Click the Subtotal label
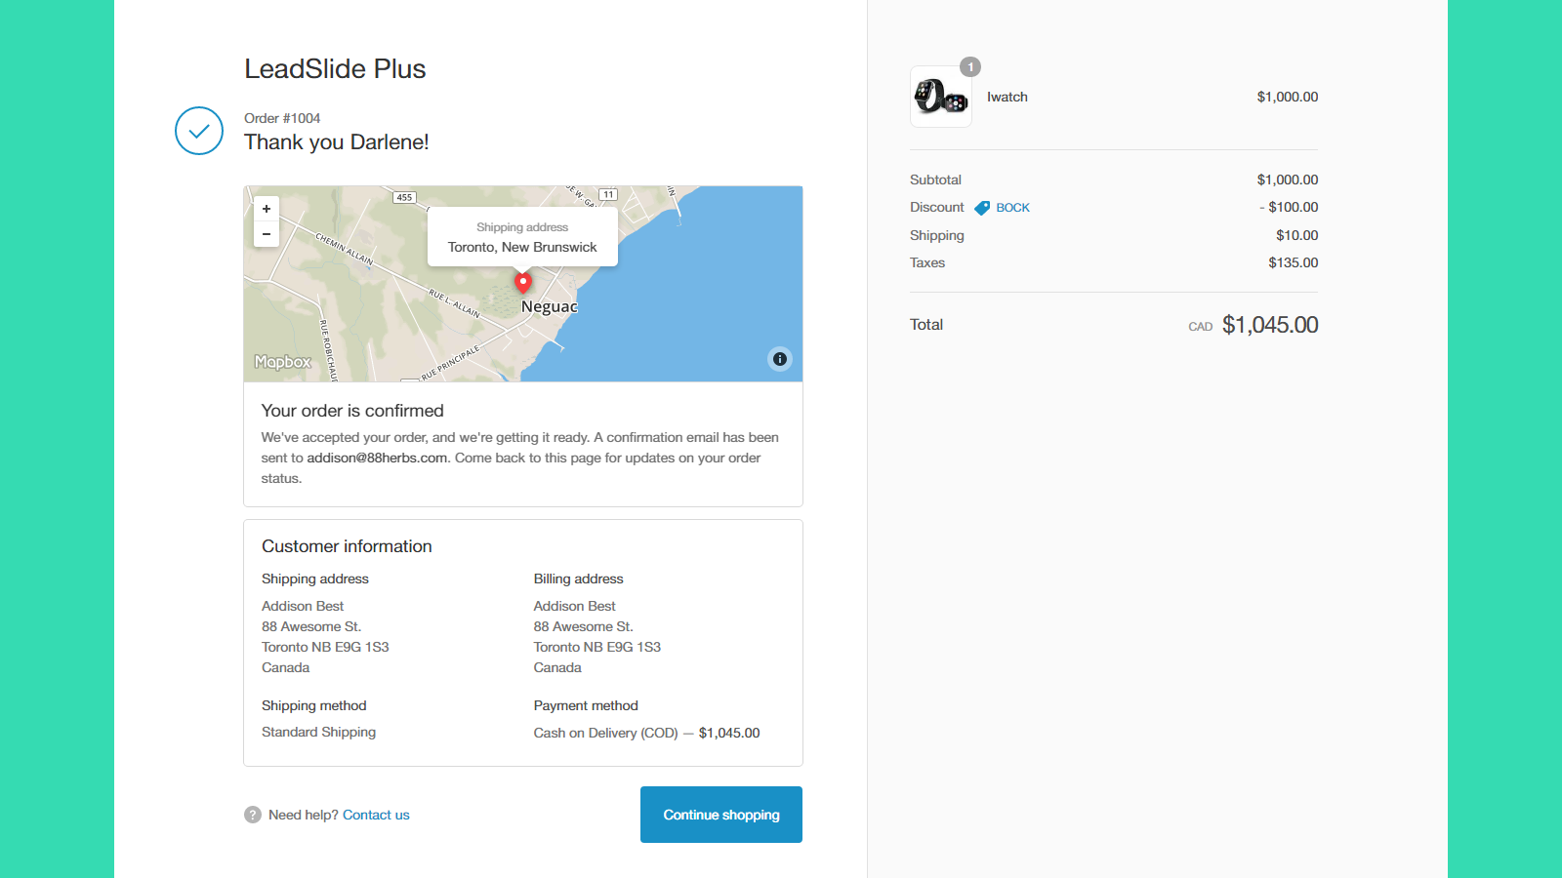 935,180
